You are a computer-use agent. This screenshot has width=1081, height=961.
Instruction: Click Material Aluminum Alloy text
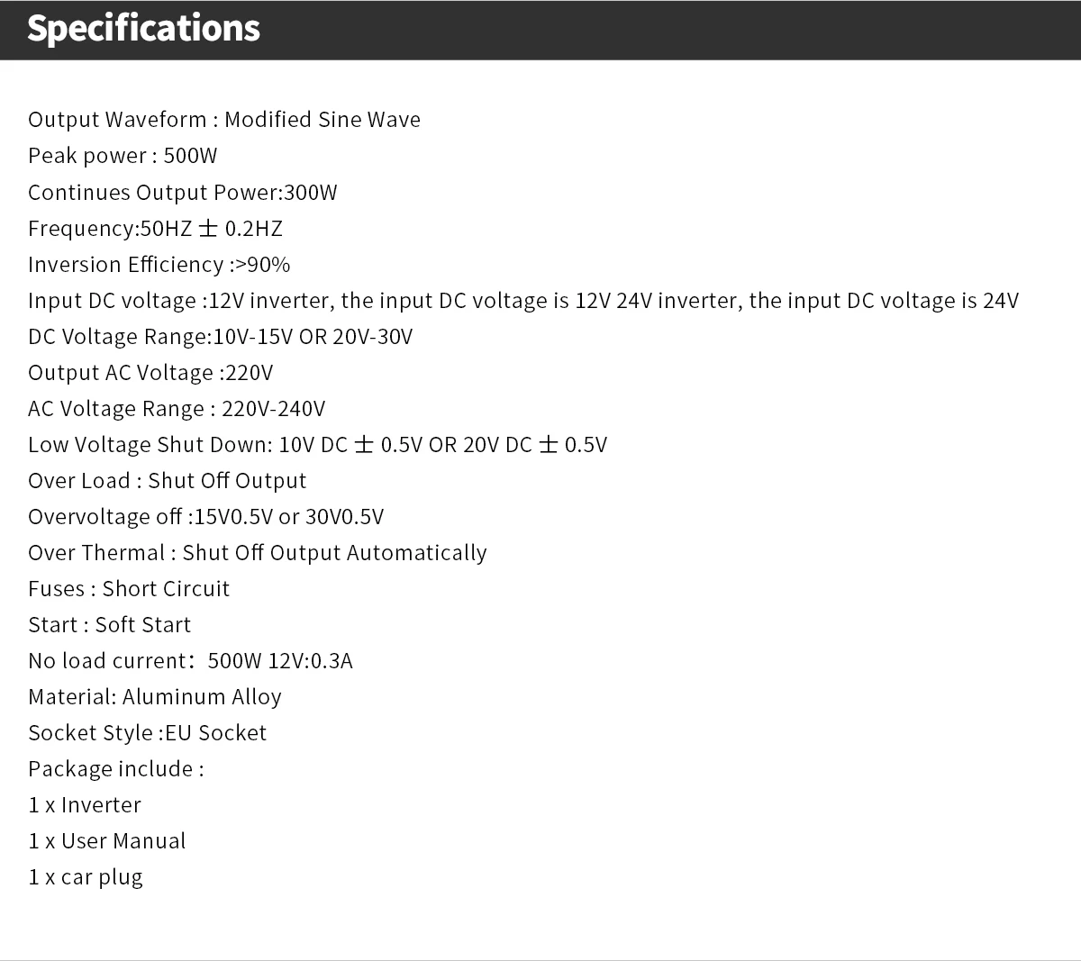click(155, 697)
